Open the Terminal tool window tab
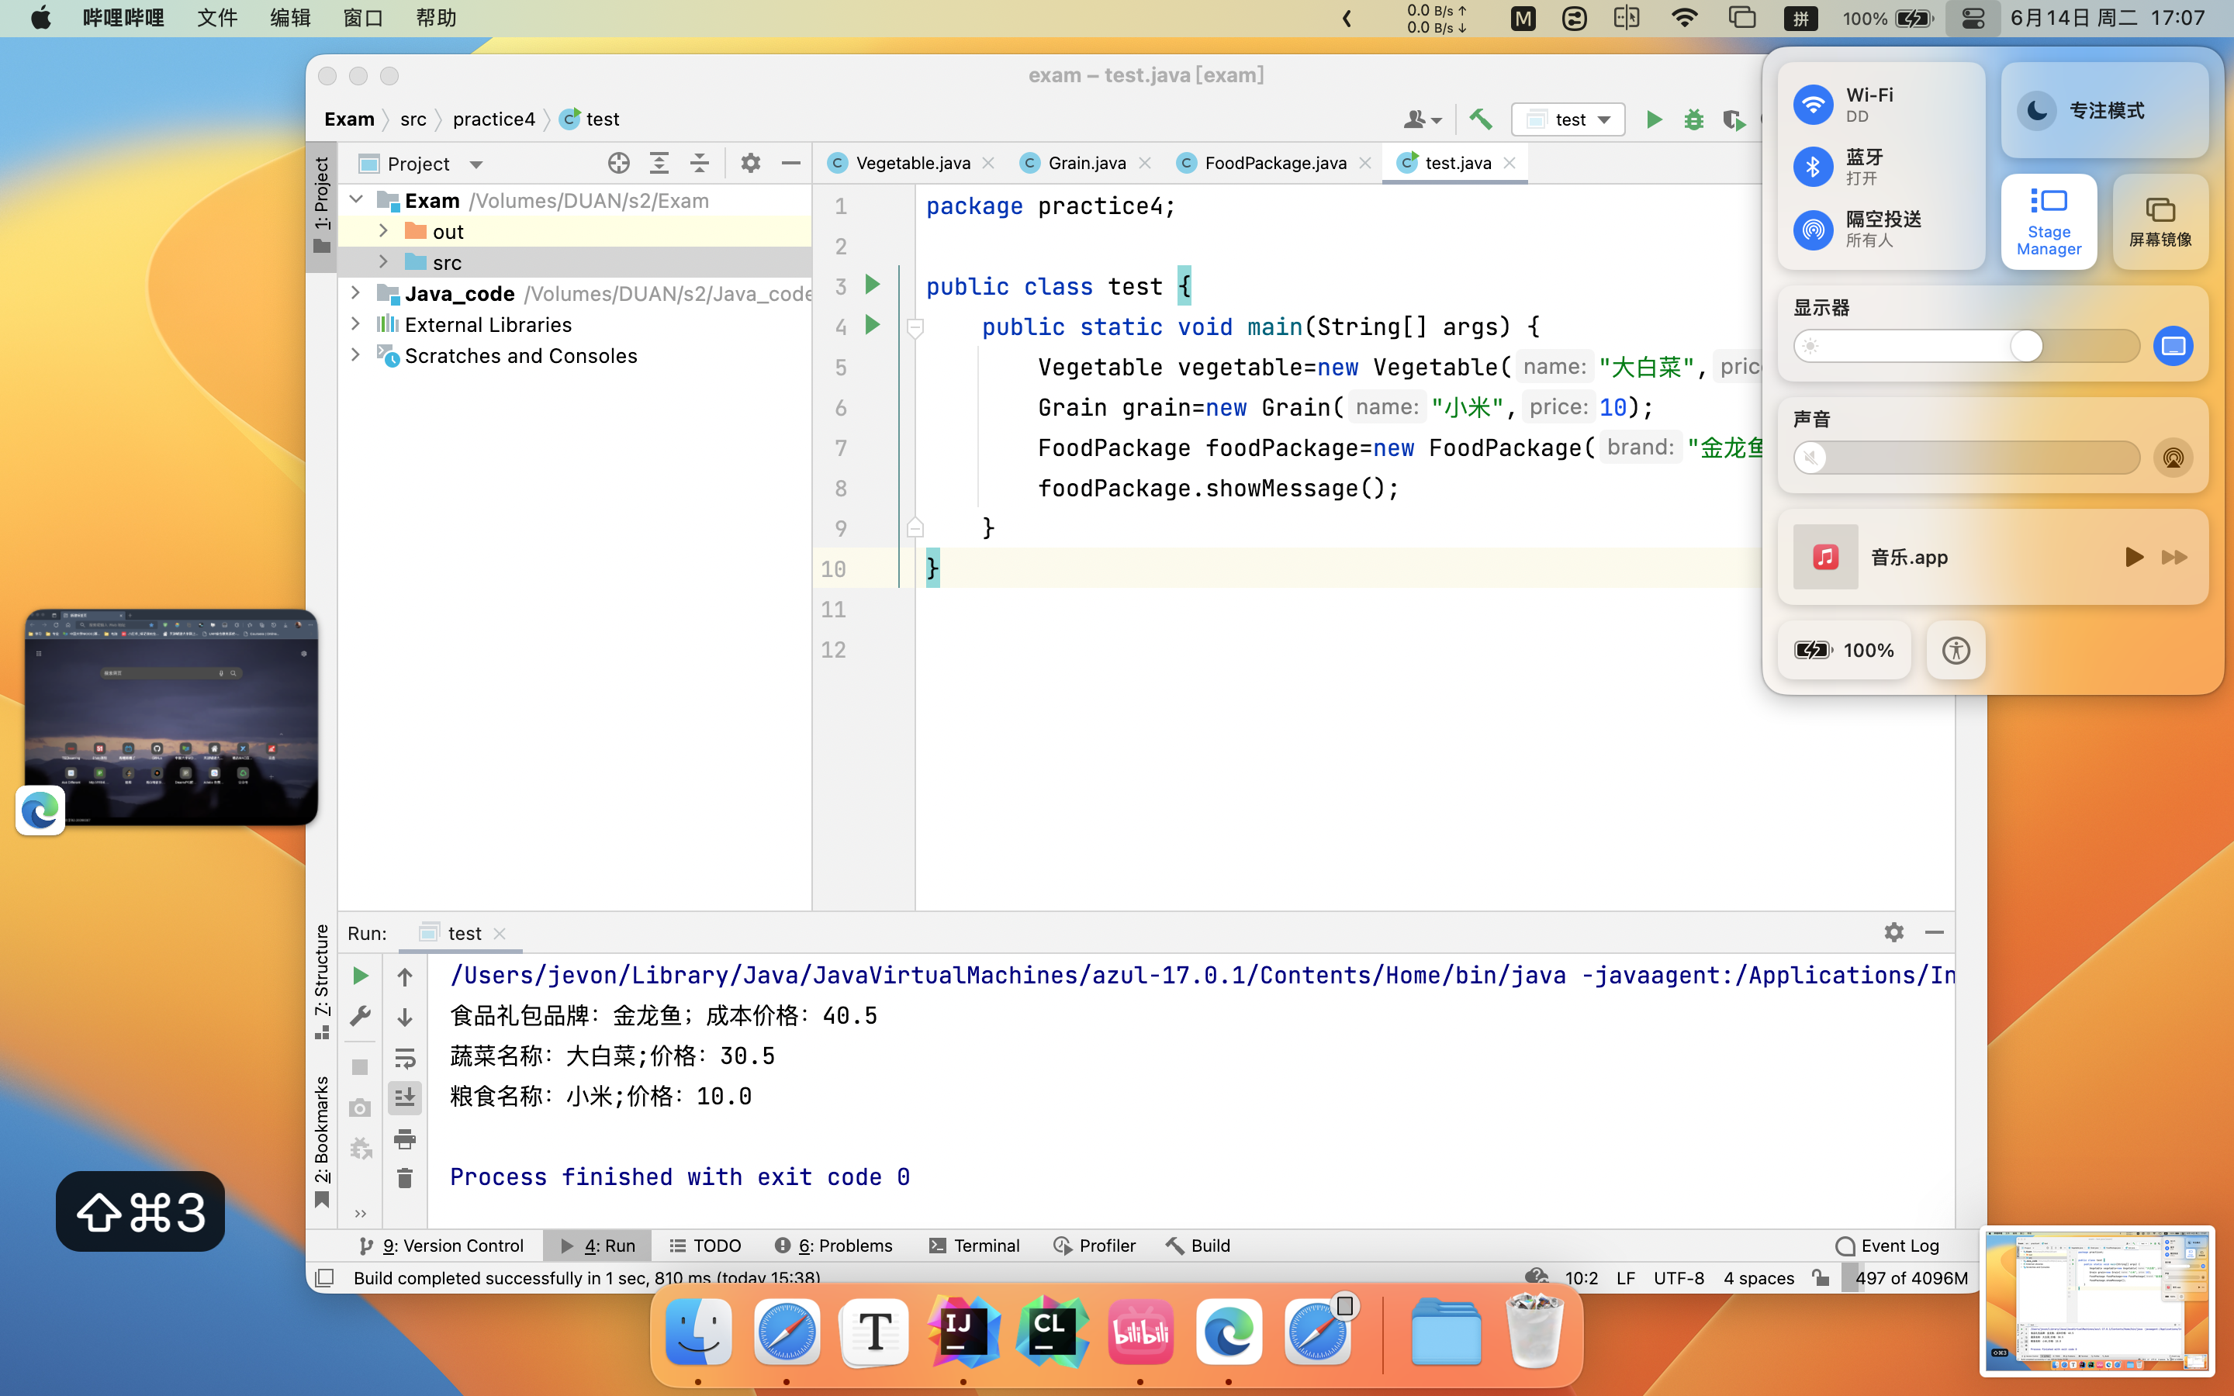The width and height of the screenshot is (2234, 1396). pos(975,1246)
